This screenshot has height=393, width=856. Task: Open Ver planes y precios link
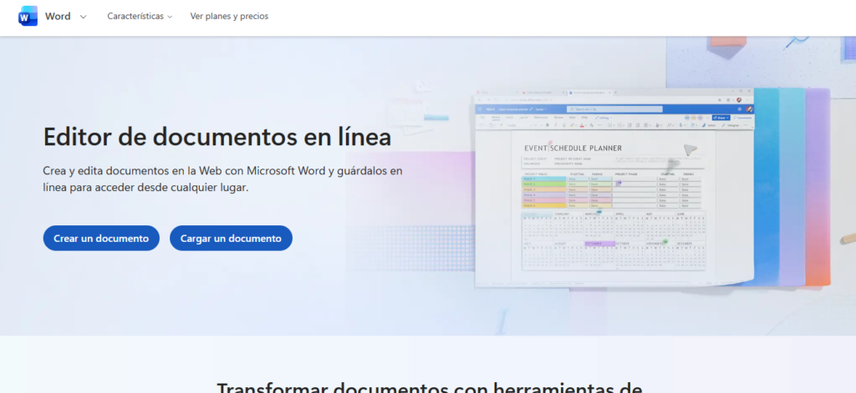(229, 17)
